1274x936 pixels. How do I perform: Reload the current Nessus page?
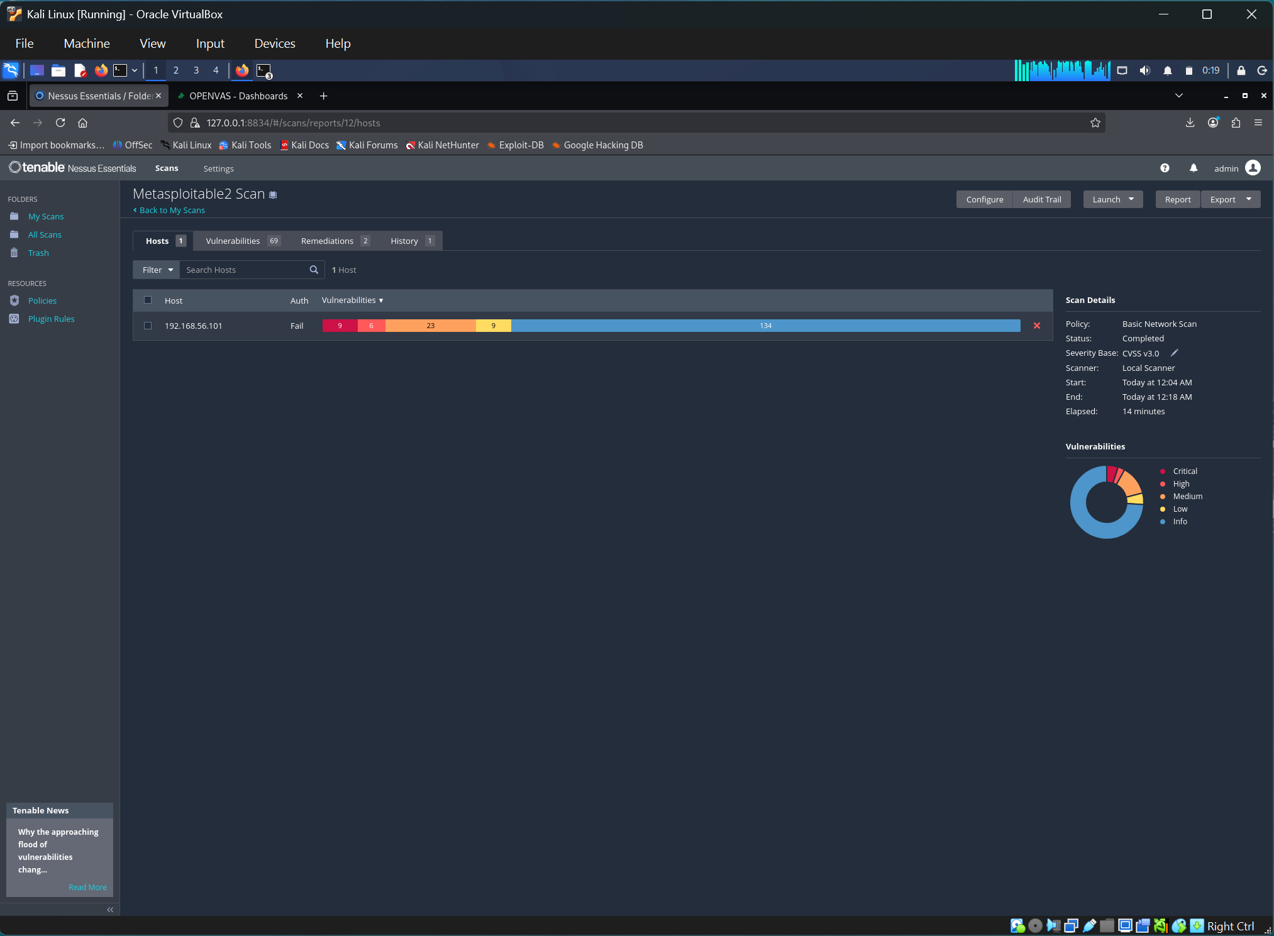coord(60,123)
